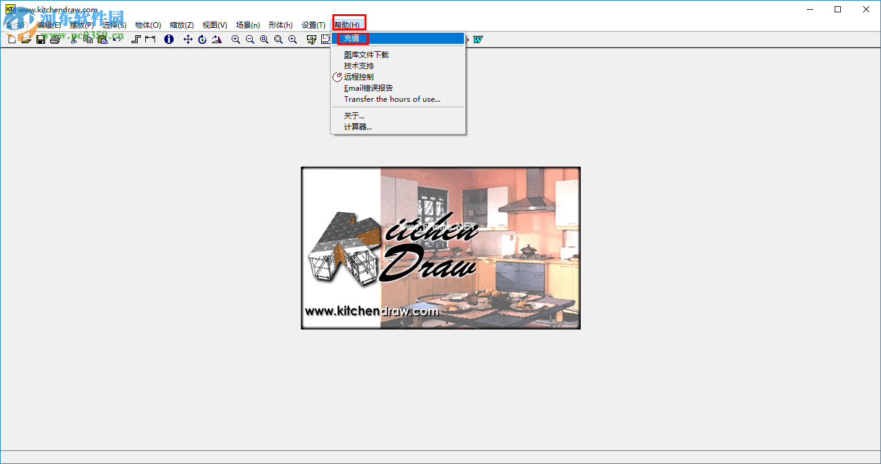The width and height of the screenshot is (881, 464).
Task: Click the Paste clipboard icon
Action: 103,39
